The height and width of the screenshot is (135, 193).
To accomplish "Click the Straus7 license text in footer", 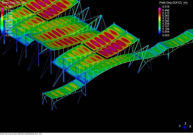I will [21, 134].
